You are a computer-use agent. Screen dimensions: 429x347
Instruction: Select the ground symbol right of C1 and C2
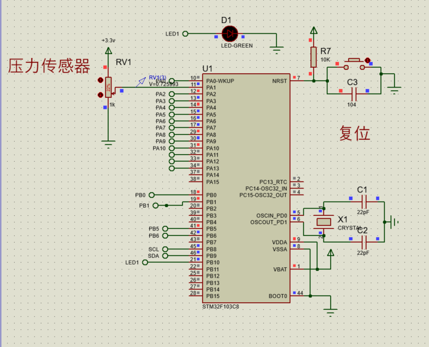coord(394,222)
